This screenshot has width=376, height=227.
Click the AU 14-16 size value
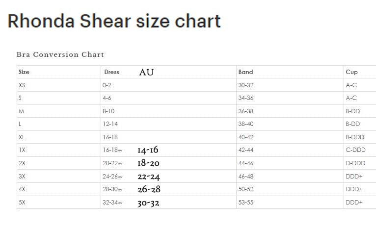148,150
